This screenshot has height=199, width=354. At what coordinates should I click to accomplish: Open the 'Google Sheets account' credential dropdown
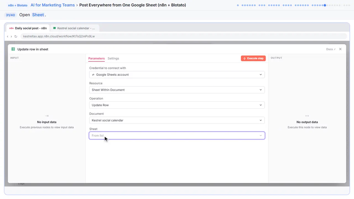tap(177, 75)
